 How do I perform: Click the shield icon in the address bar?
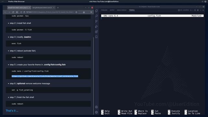pyautogui.click(x=21, y=12)
